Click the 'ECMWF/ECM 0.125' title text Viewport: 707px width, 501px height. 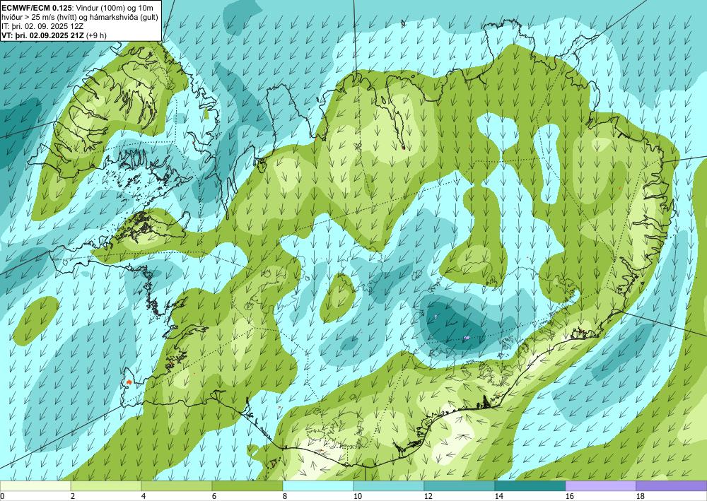(x=35, y=8)
